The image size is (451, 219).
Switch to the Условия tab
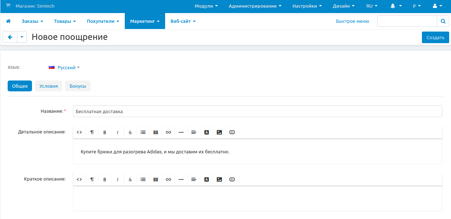click(x=48, y=86)
